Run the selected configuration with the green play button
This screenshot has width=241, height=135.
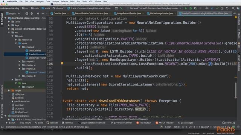coord(186,8)
